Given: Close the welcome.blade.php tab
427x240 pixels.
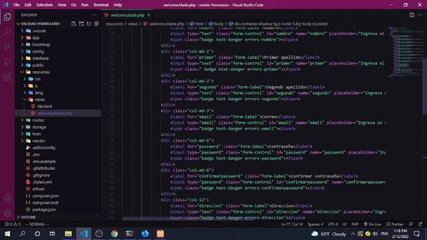Looking at the screenshot, I should click(149, 15).
